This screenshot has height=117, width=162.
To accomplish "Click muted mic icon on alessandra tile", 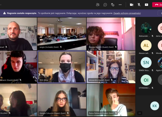I will point(112,80).
